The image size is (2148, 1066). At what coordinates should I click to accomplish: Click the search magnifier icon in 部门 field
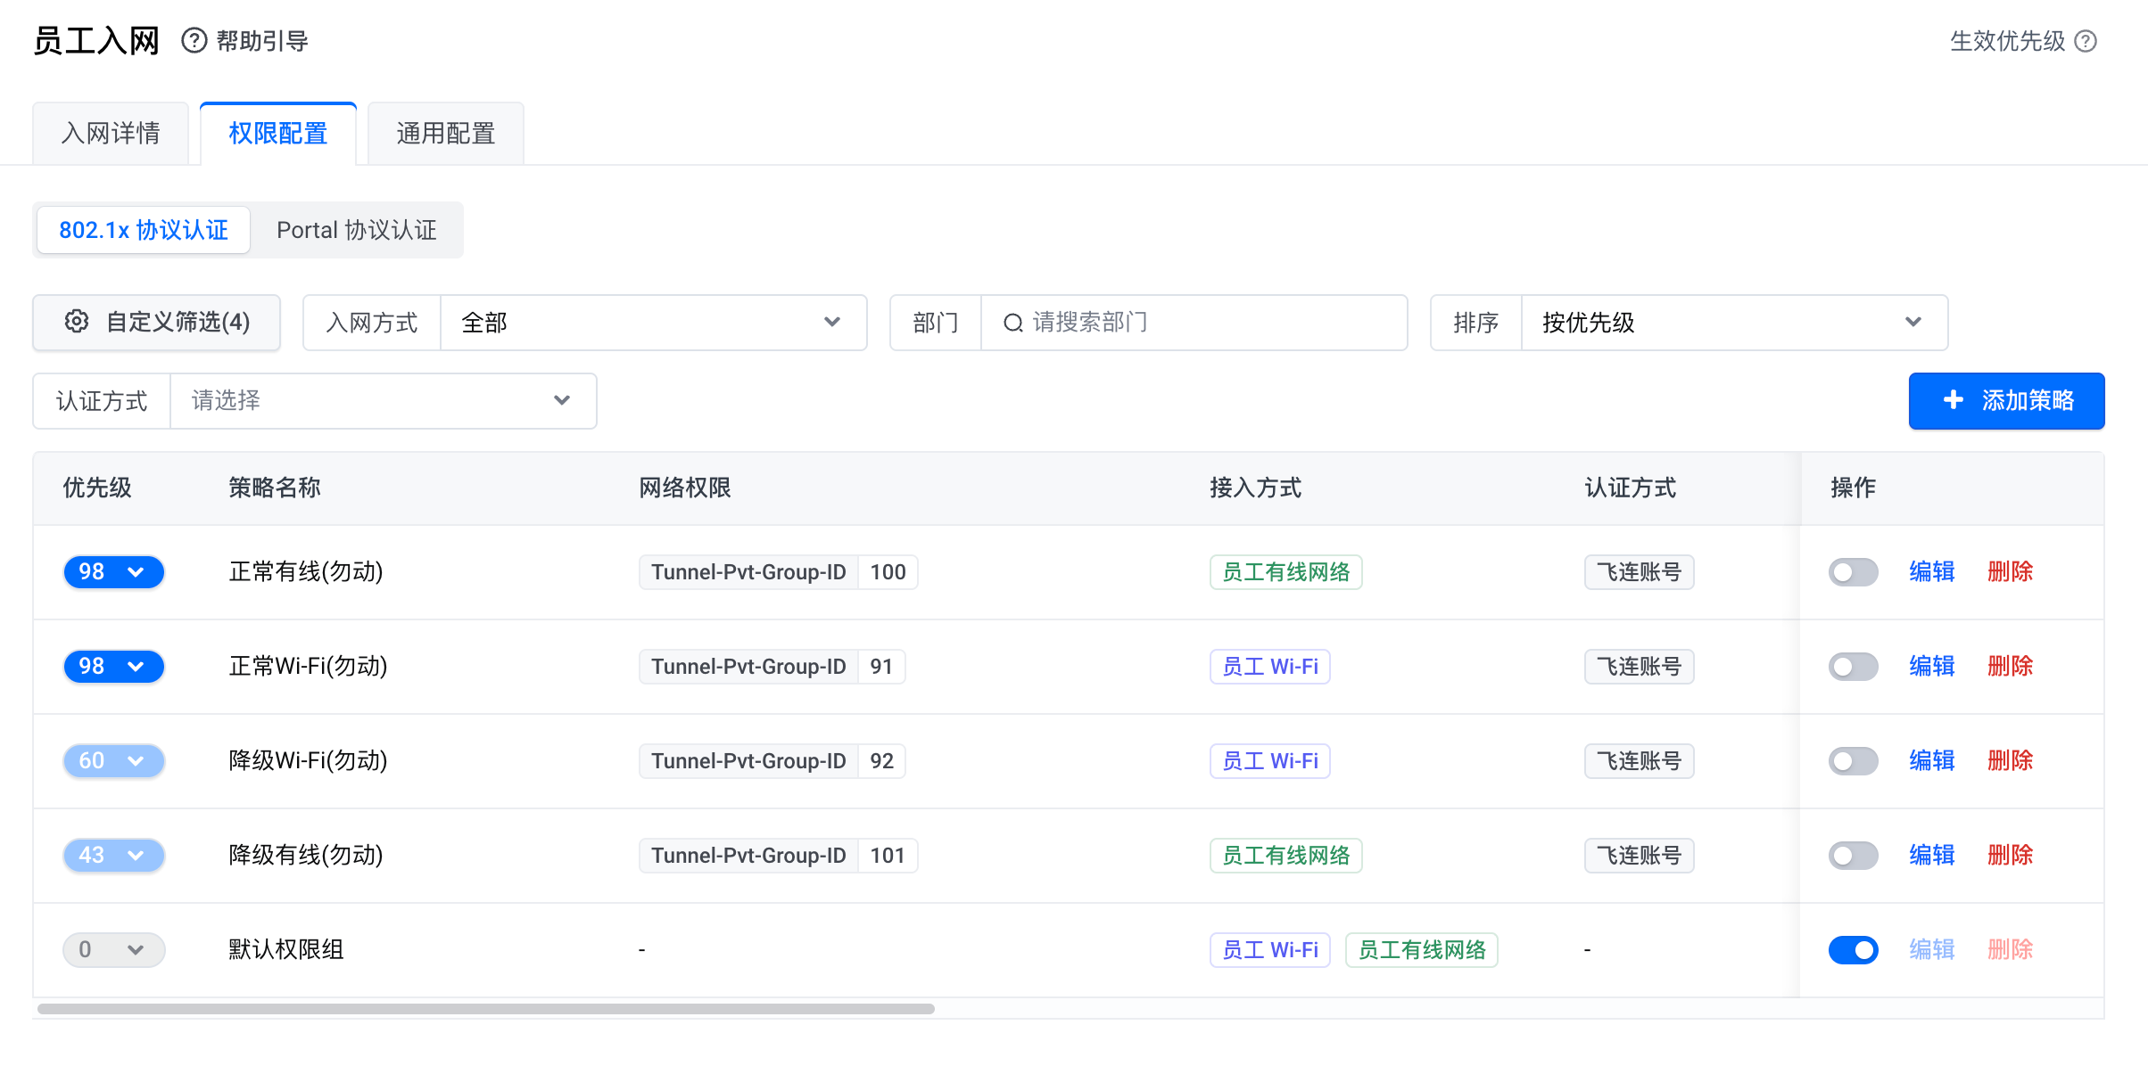pyautogui.click(x=1013, y=323)
